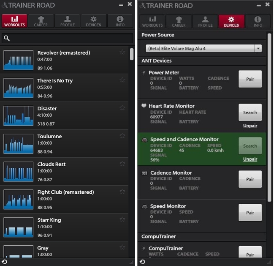Unpair the Heart Rate Monitor
This screenshot has width=274, height=266.
pyautogui.click(x=250, y=126)
